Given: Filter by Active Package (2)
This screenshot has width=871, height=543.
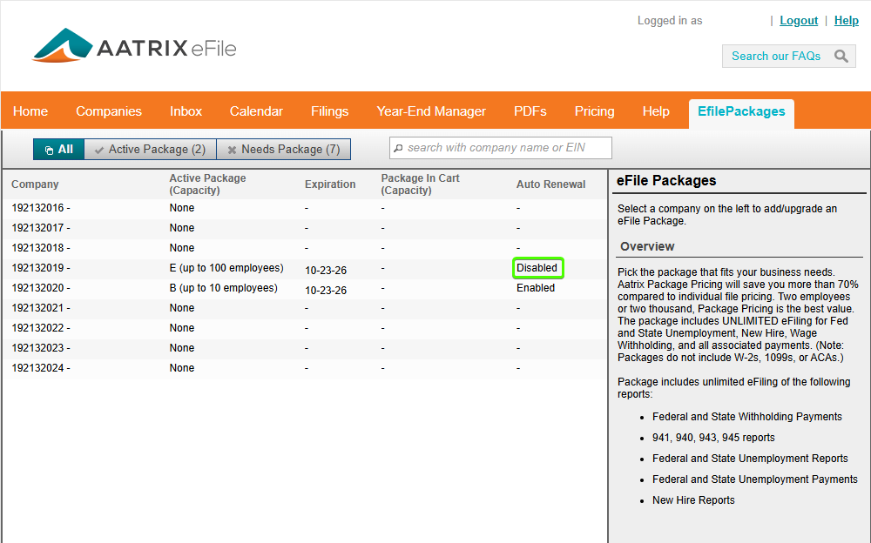Looking at the screenshot, I should click(150, 150).
